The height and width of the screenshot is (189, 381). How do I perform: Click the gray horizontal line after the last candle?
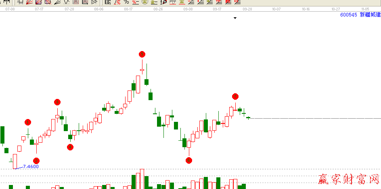(x=315, y=118)
